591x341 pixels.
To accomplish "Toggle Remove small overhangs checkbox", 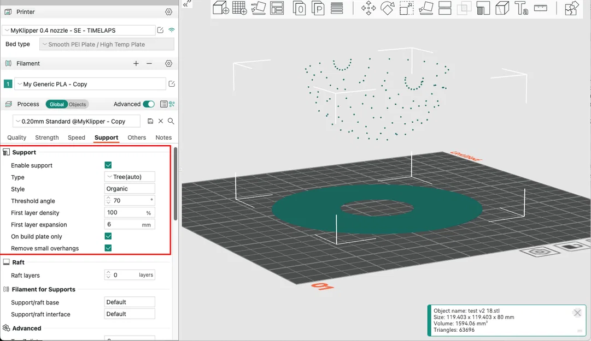I will pos(108,248).
